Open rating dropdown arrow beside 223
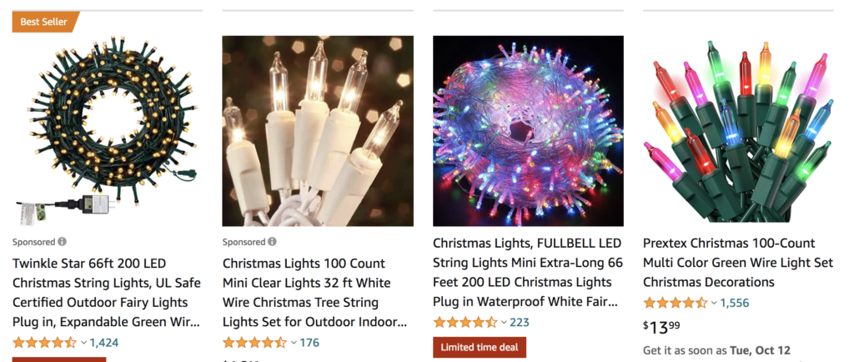854x362 pixels. [505, 323]
